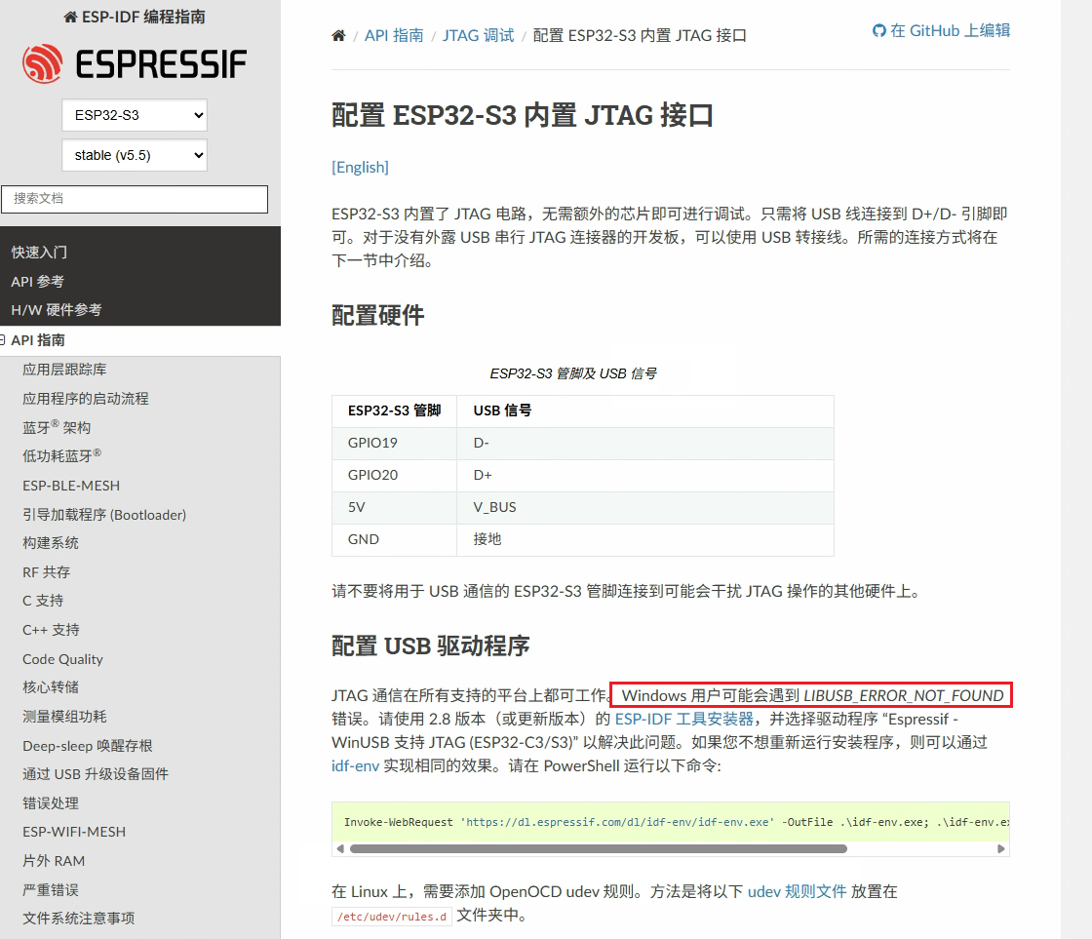
Task: Open 构建系统 sidebar item
Action: [50, 543]
